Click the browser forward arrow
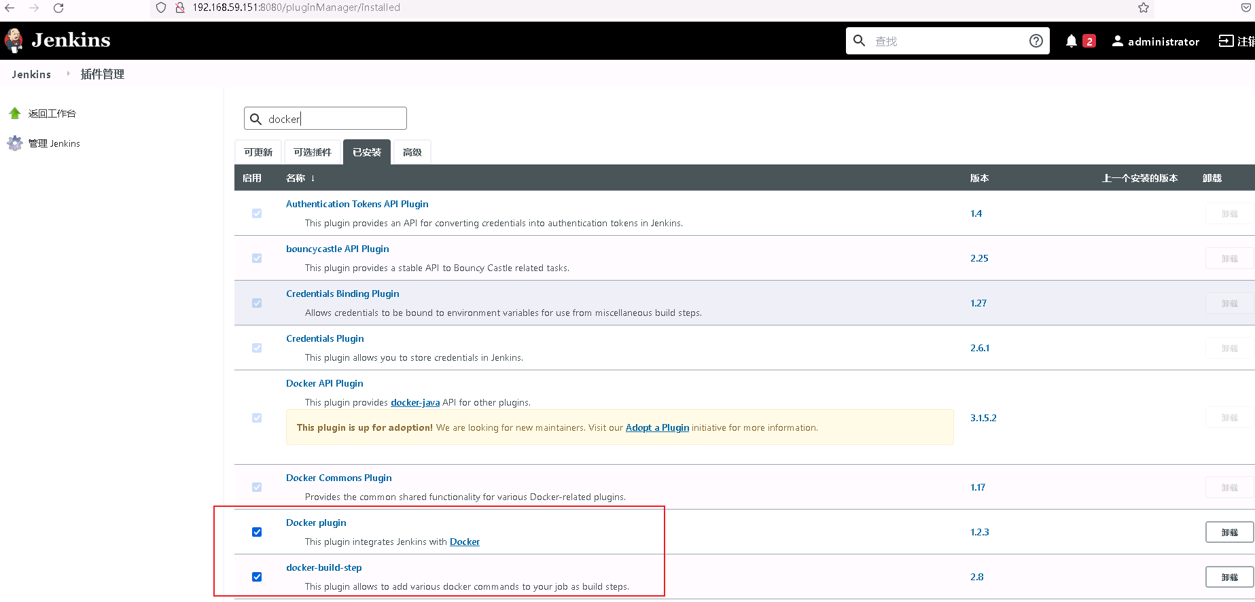 point(34,7)
